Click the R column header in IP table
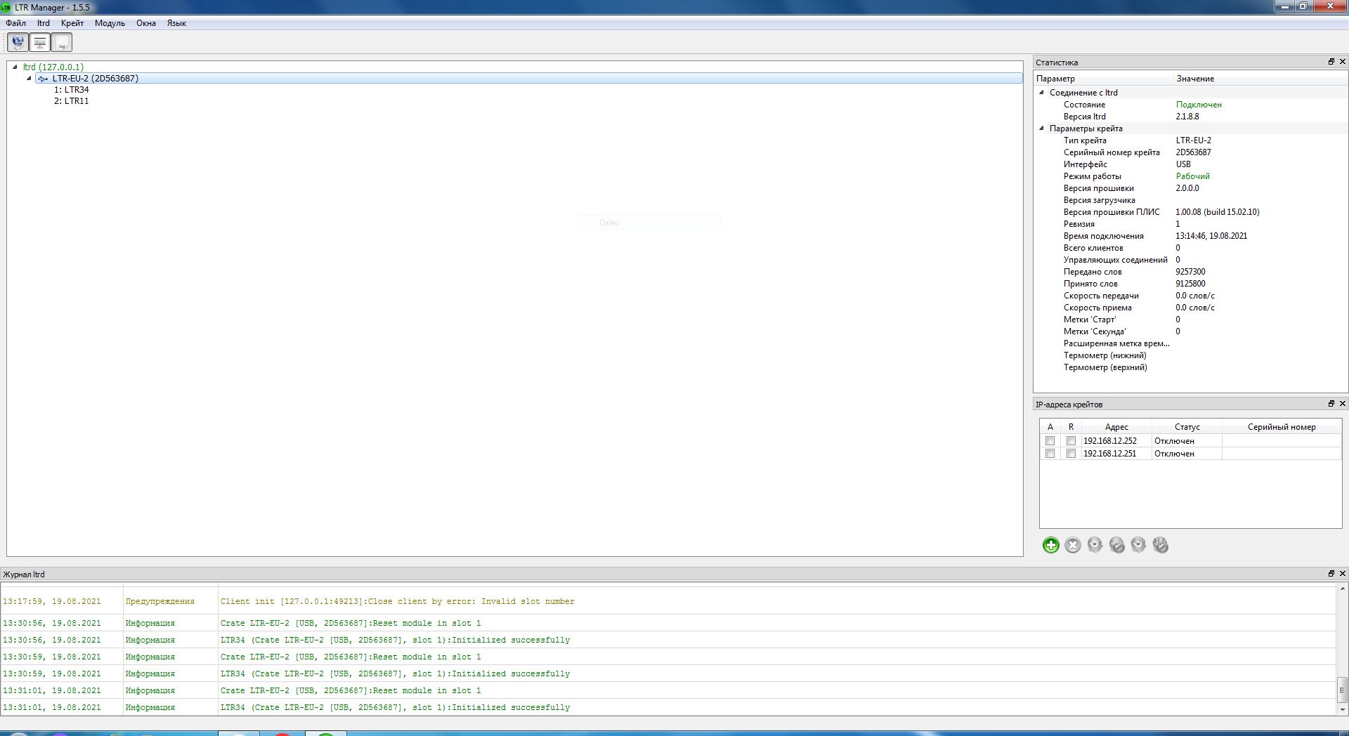This screenshot has width=1349, height=736. [x=1071, y=427]
